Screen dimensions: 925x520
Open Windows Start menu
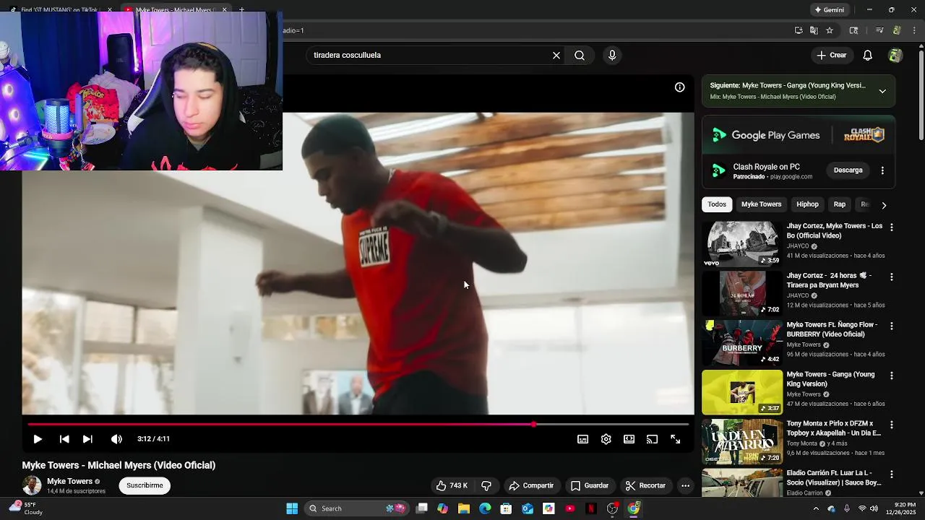click(292, 508)
